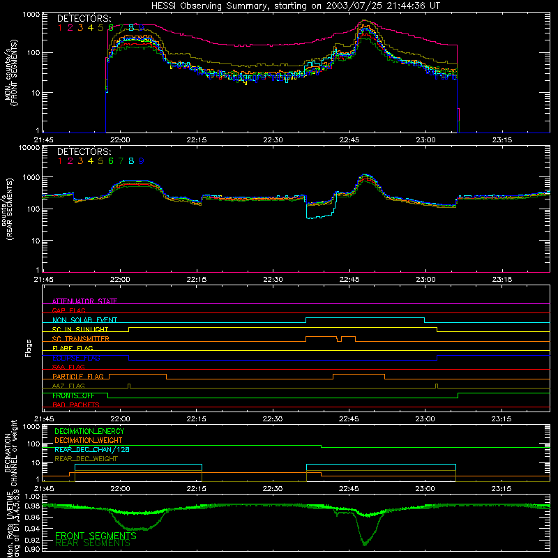Click magenta detector '2' in the rear segments legend
Image resolution: width=558 pixels, height=558 pixels.
click(70, 161)
